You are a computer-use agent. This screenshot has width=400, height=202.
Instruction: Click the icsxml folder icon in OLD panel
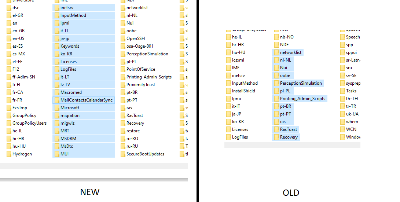(x=228, y=60)
